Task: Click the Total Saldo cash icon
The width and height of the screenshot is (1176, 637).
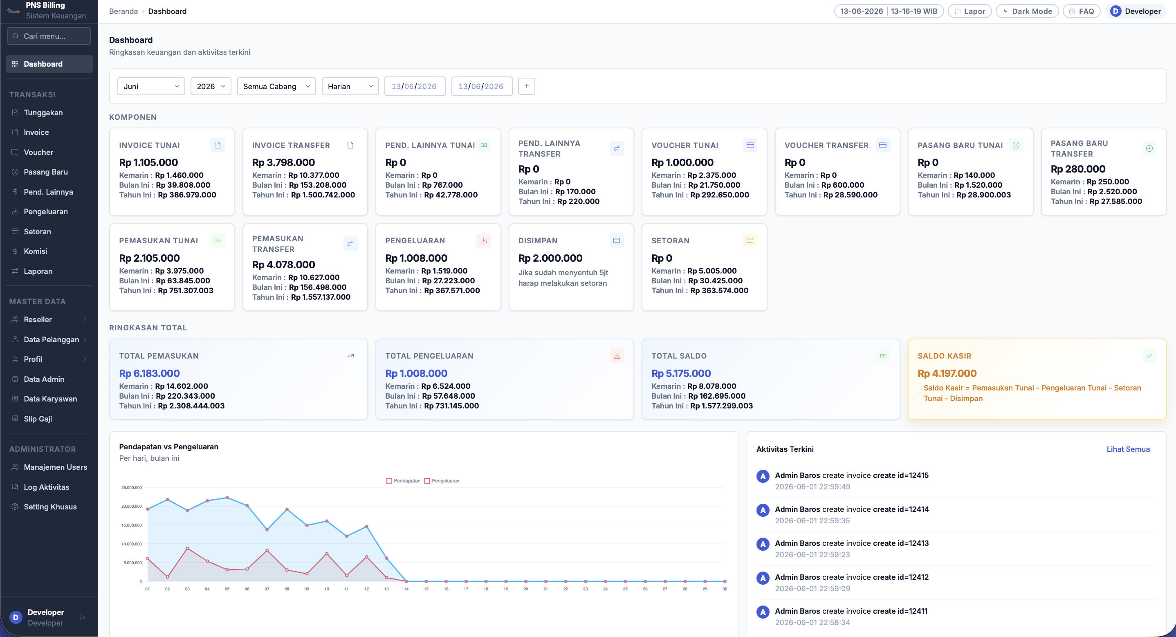Action: tap(883, 356)
